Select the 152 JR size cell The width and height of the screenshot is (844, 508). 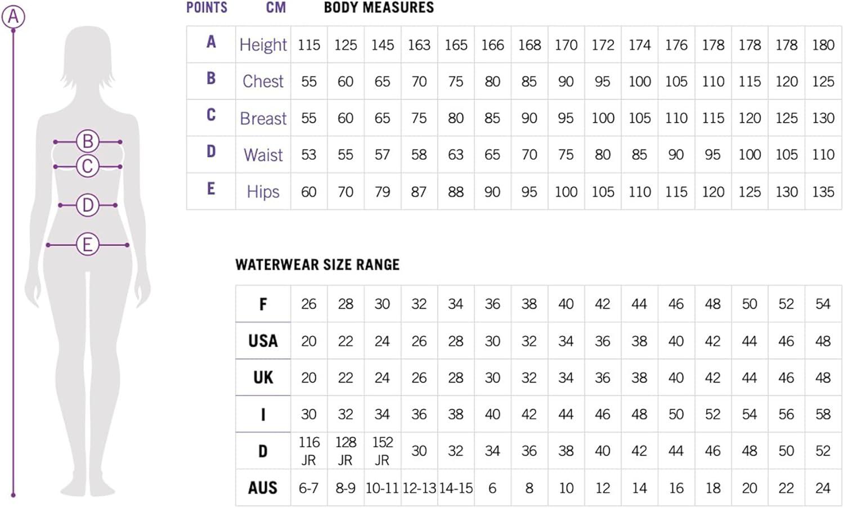pyautogui.click(x=382, y=451)
